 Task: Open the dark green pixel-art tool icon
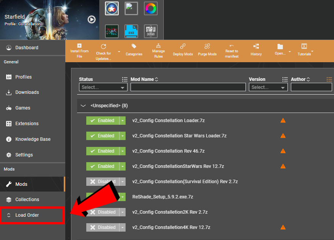tap(112, 31)
